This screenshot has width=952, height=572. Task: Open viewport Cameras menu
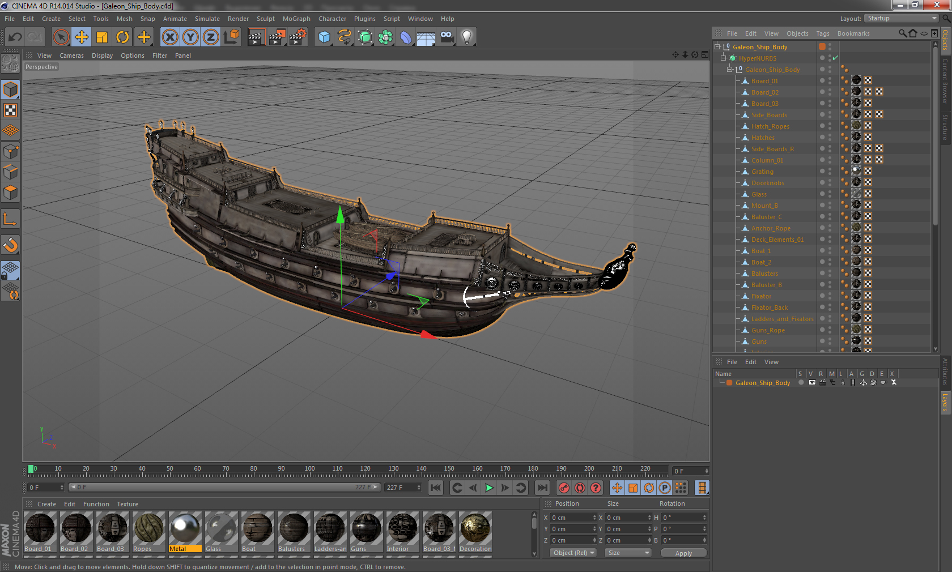[x=71, y=56]
